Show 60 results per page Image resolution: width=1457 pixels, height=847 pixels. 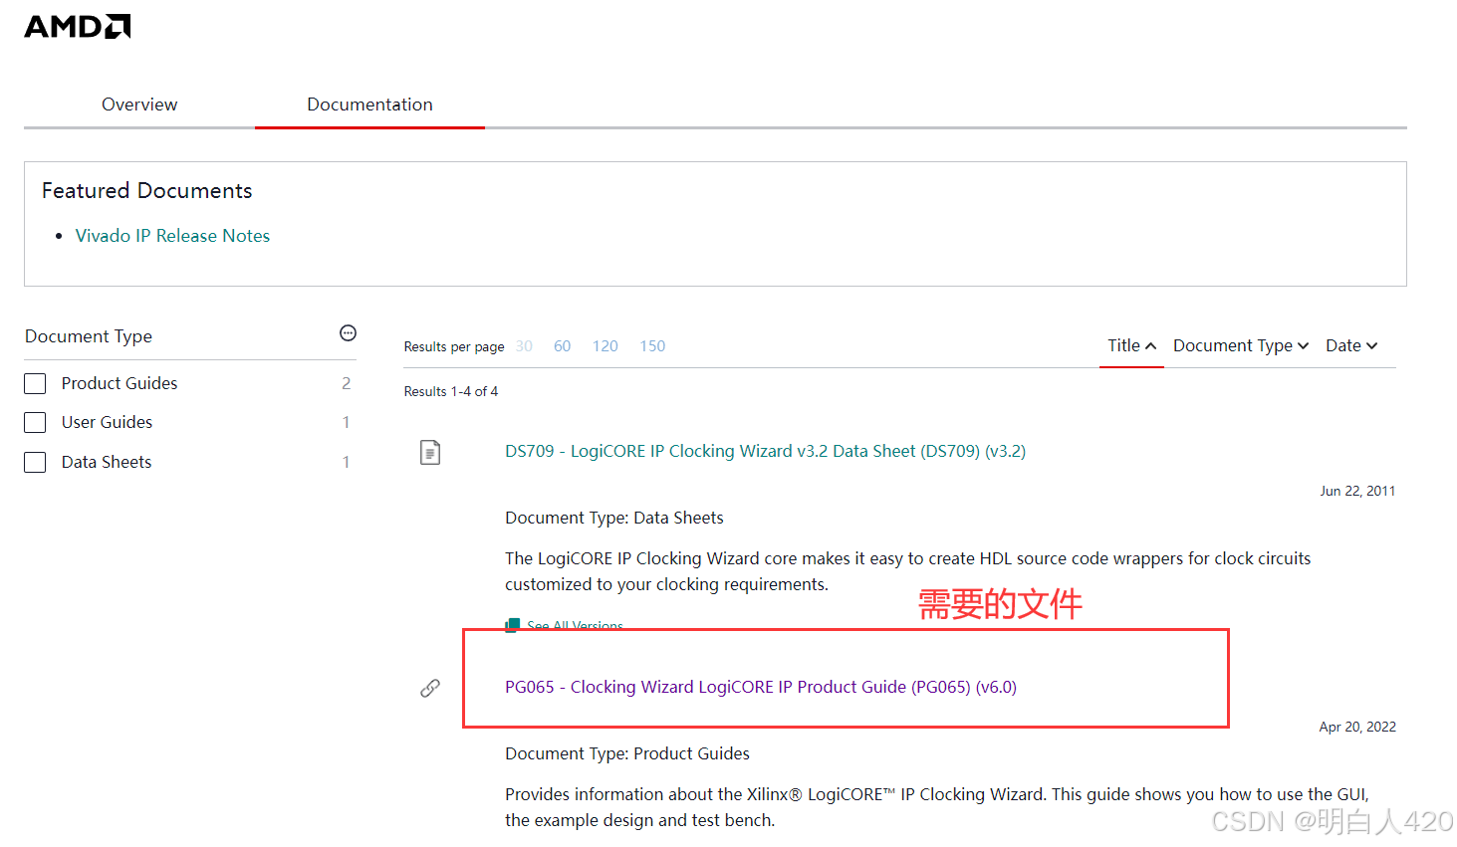562,346
